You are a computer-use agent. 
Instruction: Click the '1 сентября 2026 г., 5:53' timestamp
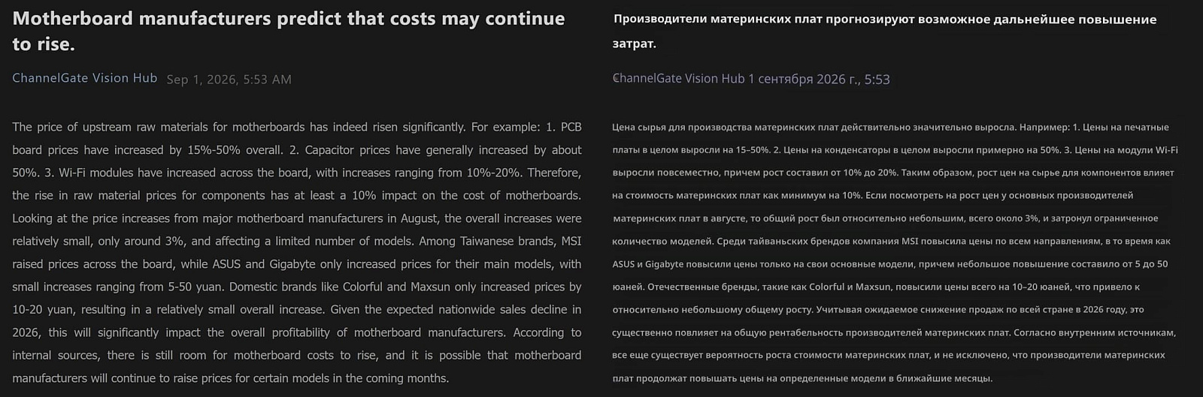[x=819, y=79]
